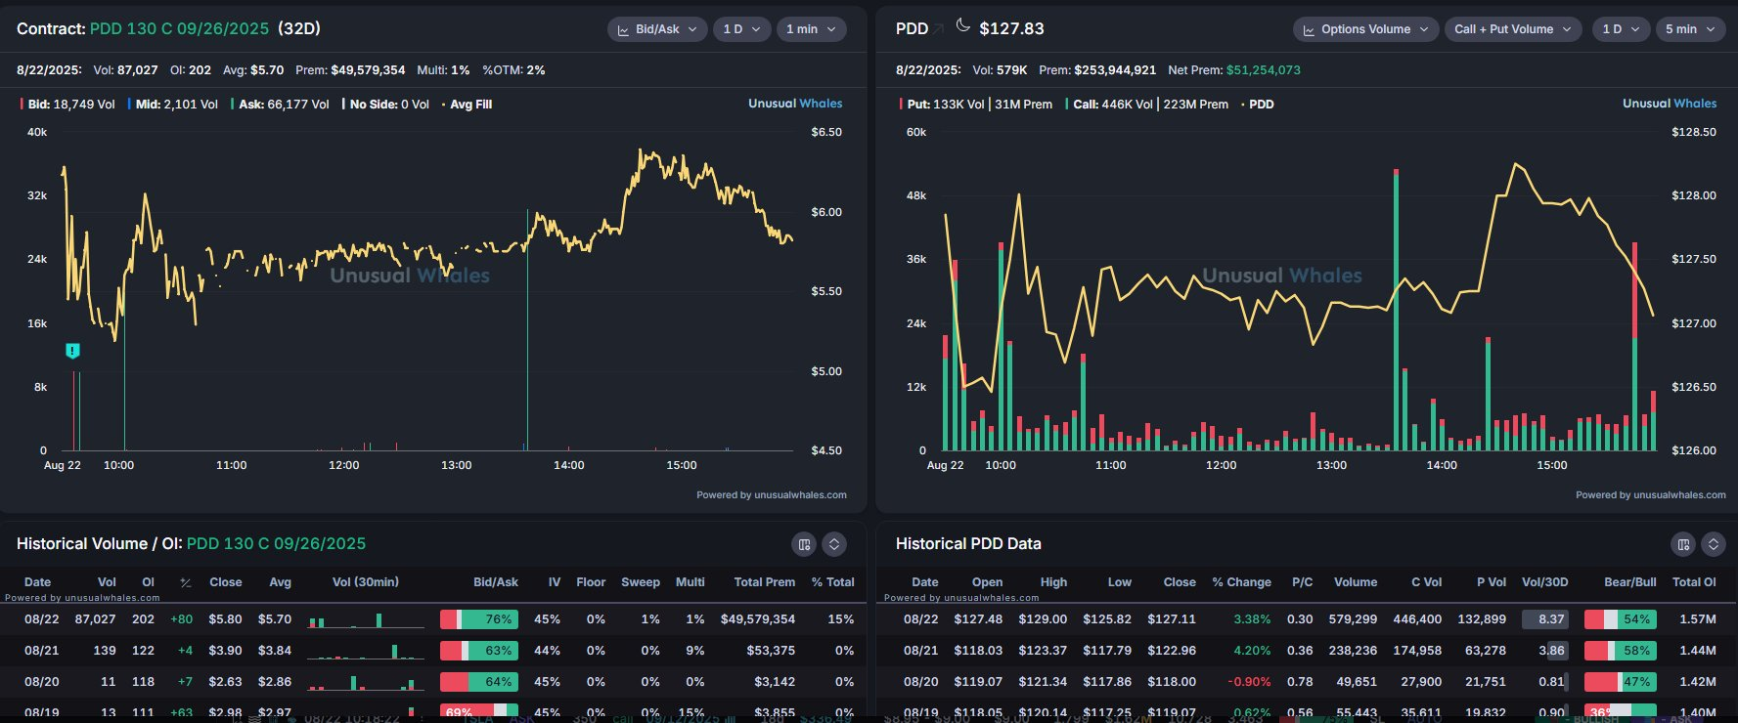The height and width of the screenshot is (723, 1738).
Task: Toggle the Call volume series in legend
Action: tap(1147, 105)
